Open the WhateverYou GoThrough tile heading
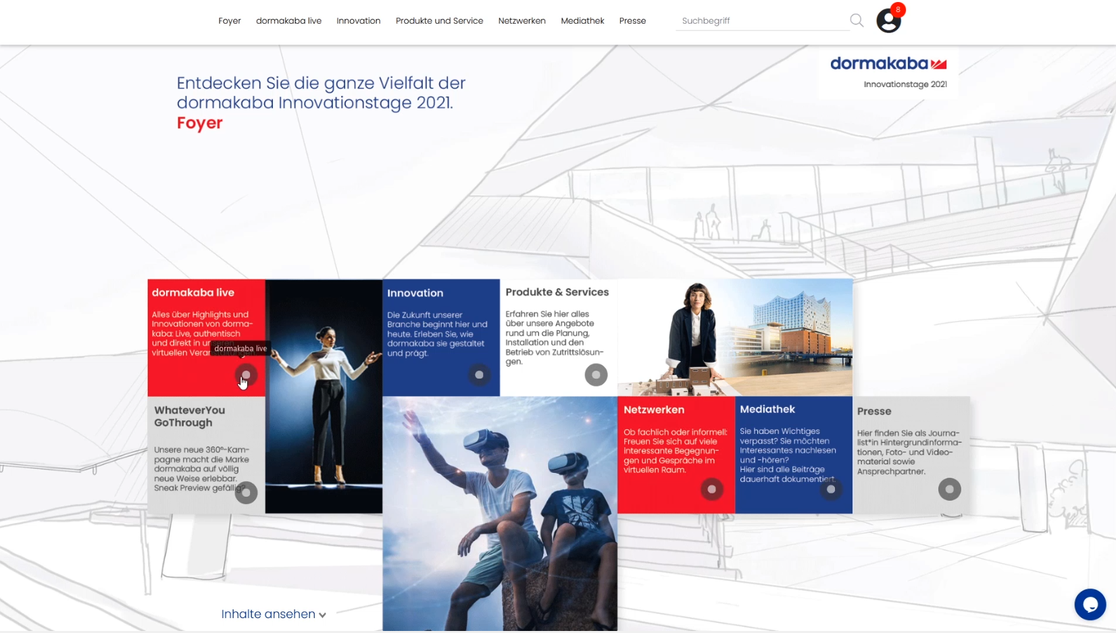 click(x=190, y=416)
